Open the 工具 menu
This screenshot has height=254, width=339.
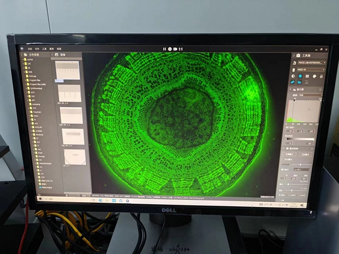(x=44, y=48)
